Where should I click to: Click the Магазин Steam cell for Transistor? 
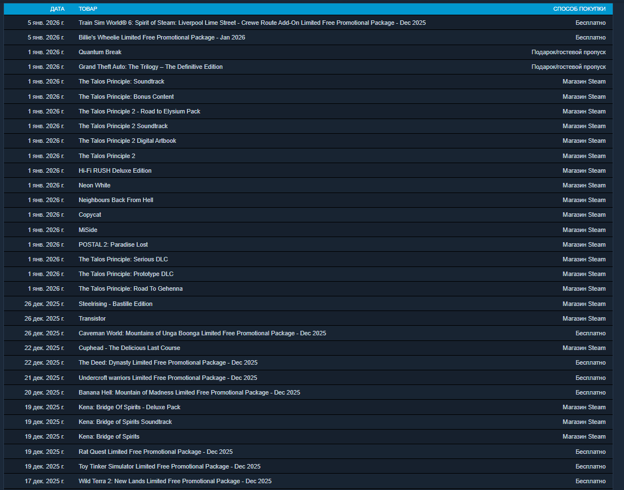point(584,318)
